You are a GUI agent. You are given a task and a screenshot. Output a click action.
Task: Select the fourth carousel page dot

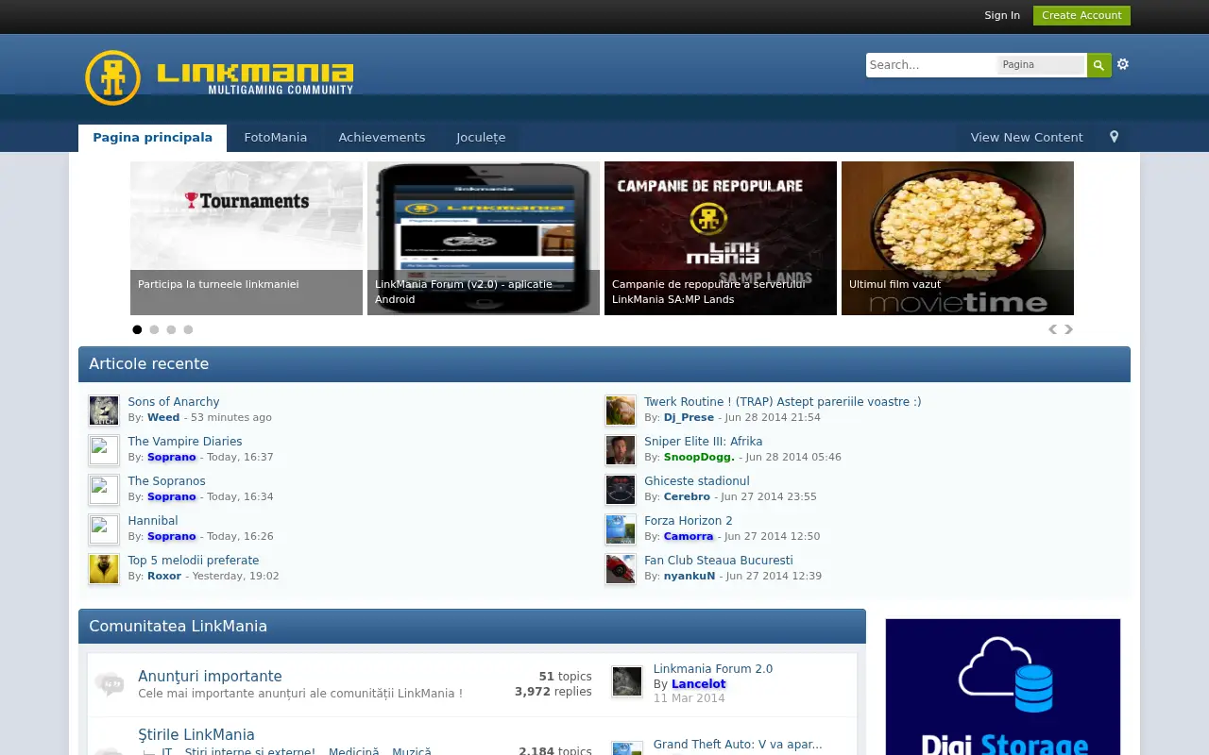[188, 329]
